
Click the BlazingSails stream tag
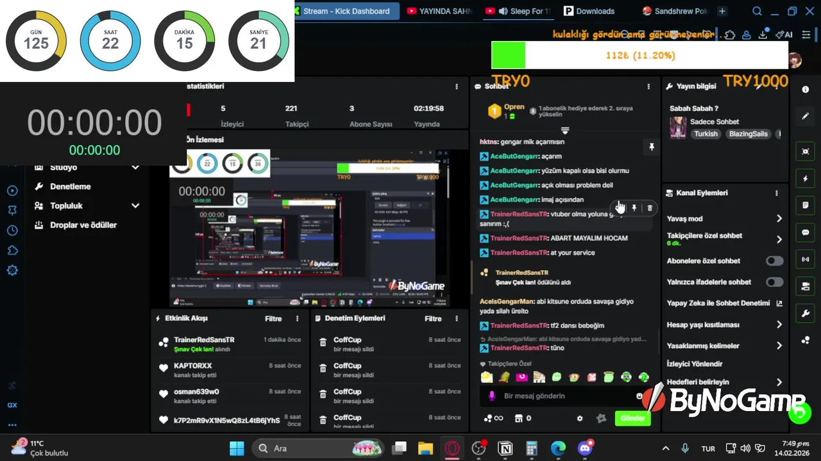click(748, 134)
